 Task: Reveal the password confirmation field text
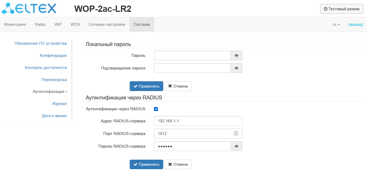tap(236, 68)
